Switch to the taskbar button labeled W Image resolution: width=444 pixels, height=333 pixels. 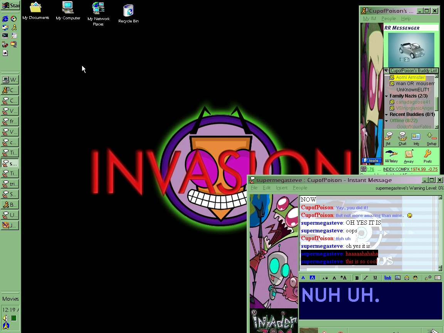pyautogui.click(x=10, y=80)
